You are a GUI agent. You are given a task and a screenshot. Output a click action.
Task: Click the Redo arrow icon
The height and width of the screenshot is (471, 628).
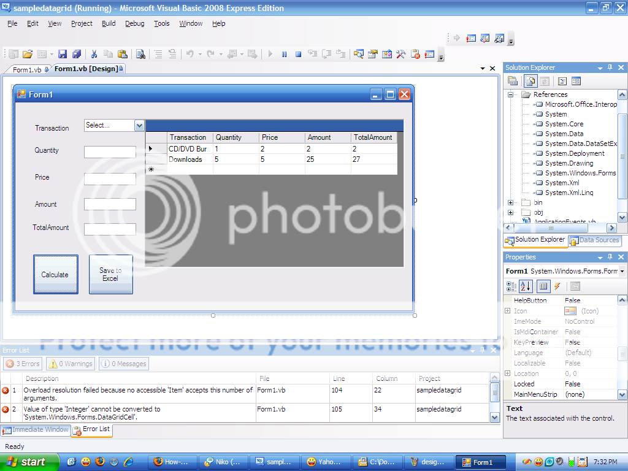[211, 54]
